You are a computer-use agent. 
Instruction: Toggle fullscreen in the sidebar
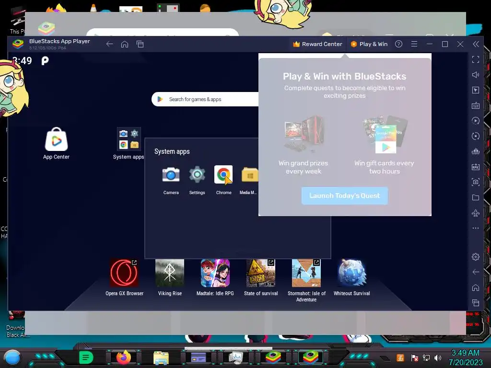pyautogui.click(x=476, y=59)
